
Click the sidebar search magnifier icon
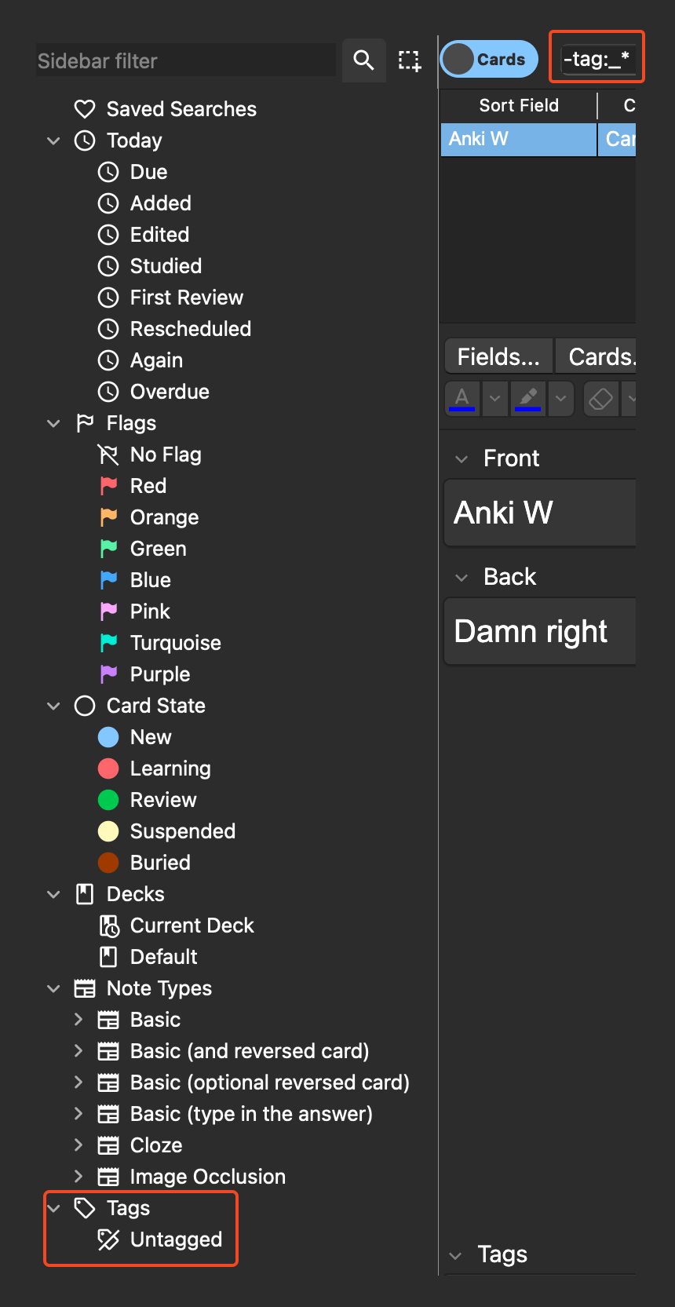(x=363, y=60)
